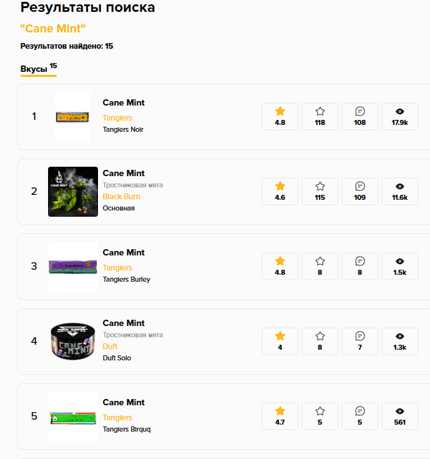This screenshot has height=459, width=430.
Task: Click the green Tanglers Birquq package thumbnail
Action: coord(73,417)
